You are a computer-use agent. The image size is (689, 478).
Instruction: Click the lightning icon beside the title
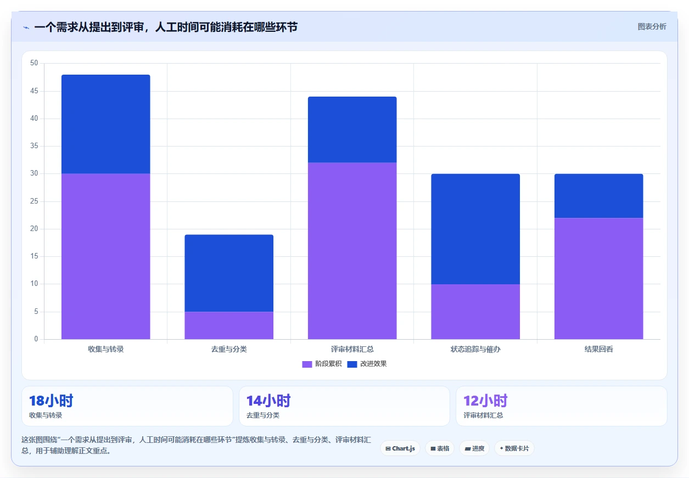[x=26, y=27]
